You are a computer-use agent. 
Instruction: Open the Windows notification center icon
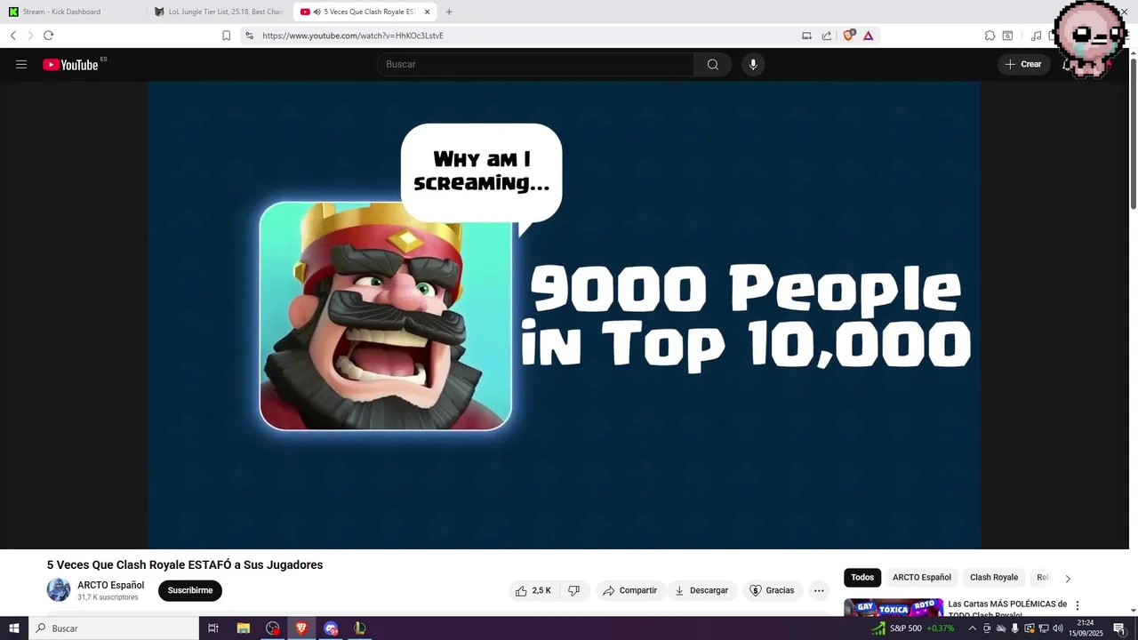click(x=1119, y=628)
